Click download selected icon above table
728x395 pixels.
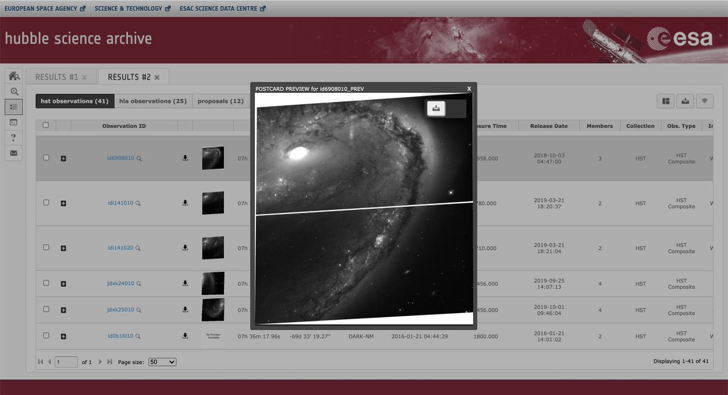[686, 101]
